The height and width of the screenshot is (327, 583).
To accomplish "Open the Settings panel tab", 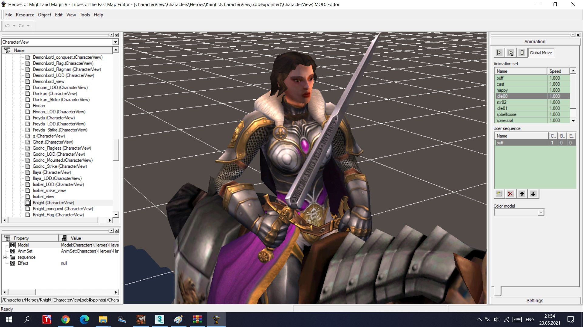I will 535,300.
